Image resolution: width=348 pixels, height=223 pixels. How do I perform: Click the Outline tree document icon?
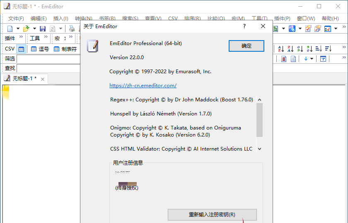pos(275,29)
